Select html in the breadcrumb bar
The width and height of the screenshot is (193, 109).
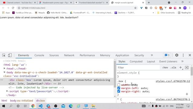point(4,101)
